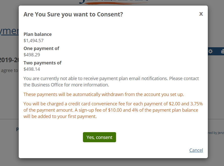The image size is (224, 166).
Task: Click the printer icon behind the dialog
Action: [x=222, y=51]
